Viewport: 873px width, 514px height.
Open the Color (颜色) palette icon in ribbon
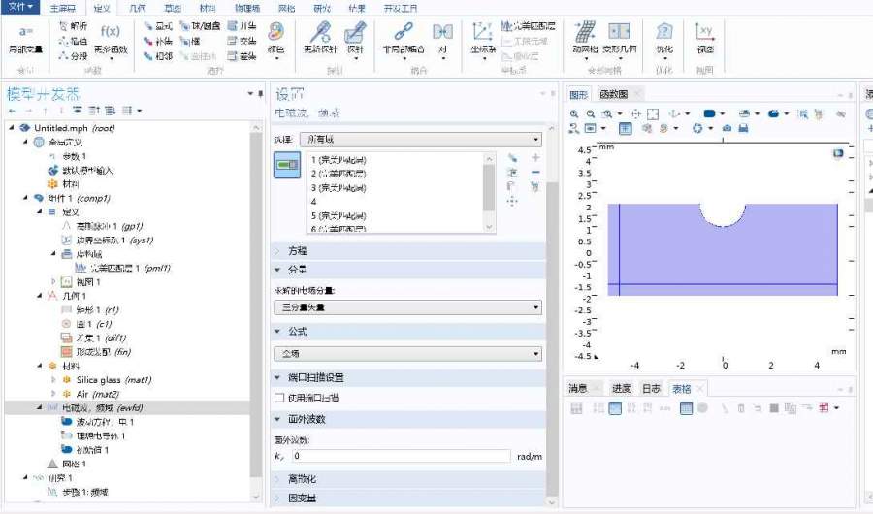click(x=275, y=37)
